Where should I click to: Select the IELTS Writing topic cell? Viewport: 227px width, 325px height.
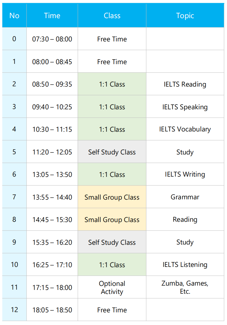pos(185,174)
